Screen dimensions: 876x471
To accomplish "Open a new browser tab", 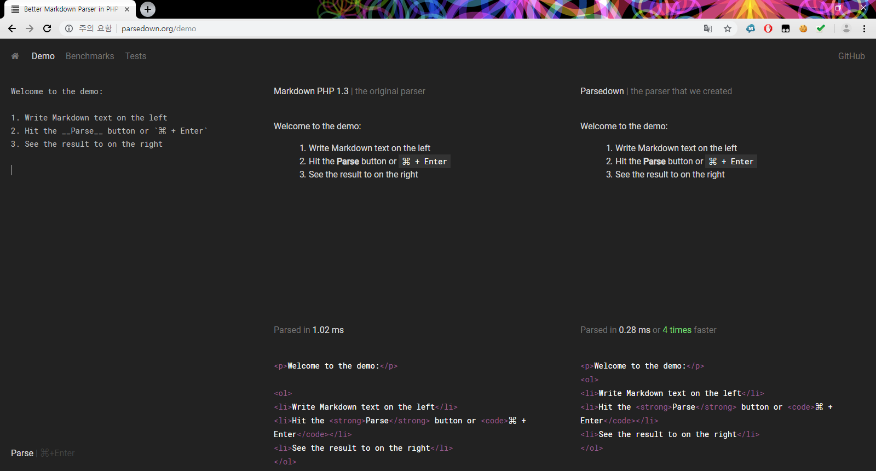I will coord(148,9).
